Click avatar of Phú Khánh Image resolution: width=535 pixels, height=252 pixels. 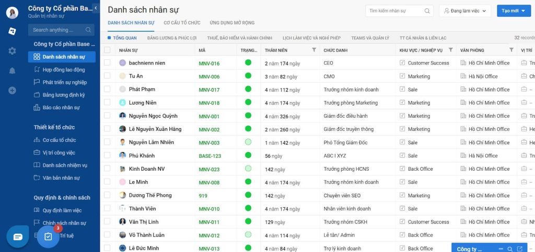tap(122, 155)
